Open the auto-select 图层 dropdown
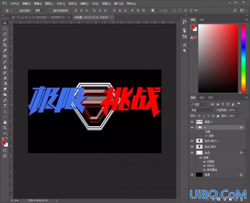Viewport: 250px width, 203px height. pos(40,11)
